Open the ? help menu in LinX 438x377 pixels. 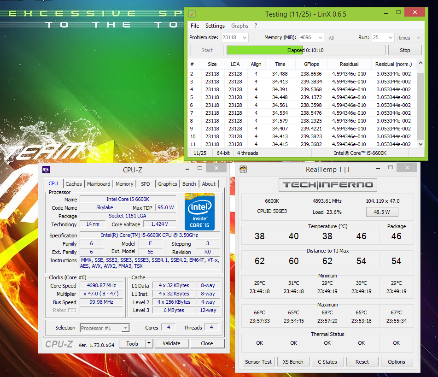pyautogui.click(x=256, y=26)
